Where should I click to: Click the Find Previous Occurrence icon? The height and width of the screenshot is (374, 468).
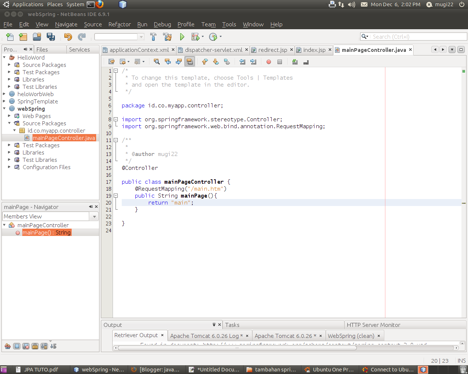(168, 62)
